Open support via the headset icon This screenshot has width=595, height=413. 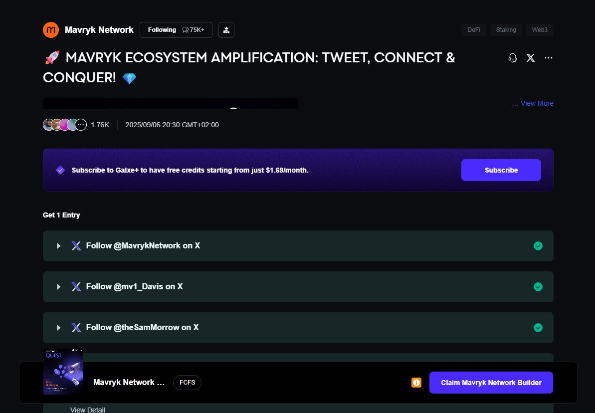click(513, 58)
